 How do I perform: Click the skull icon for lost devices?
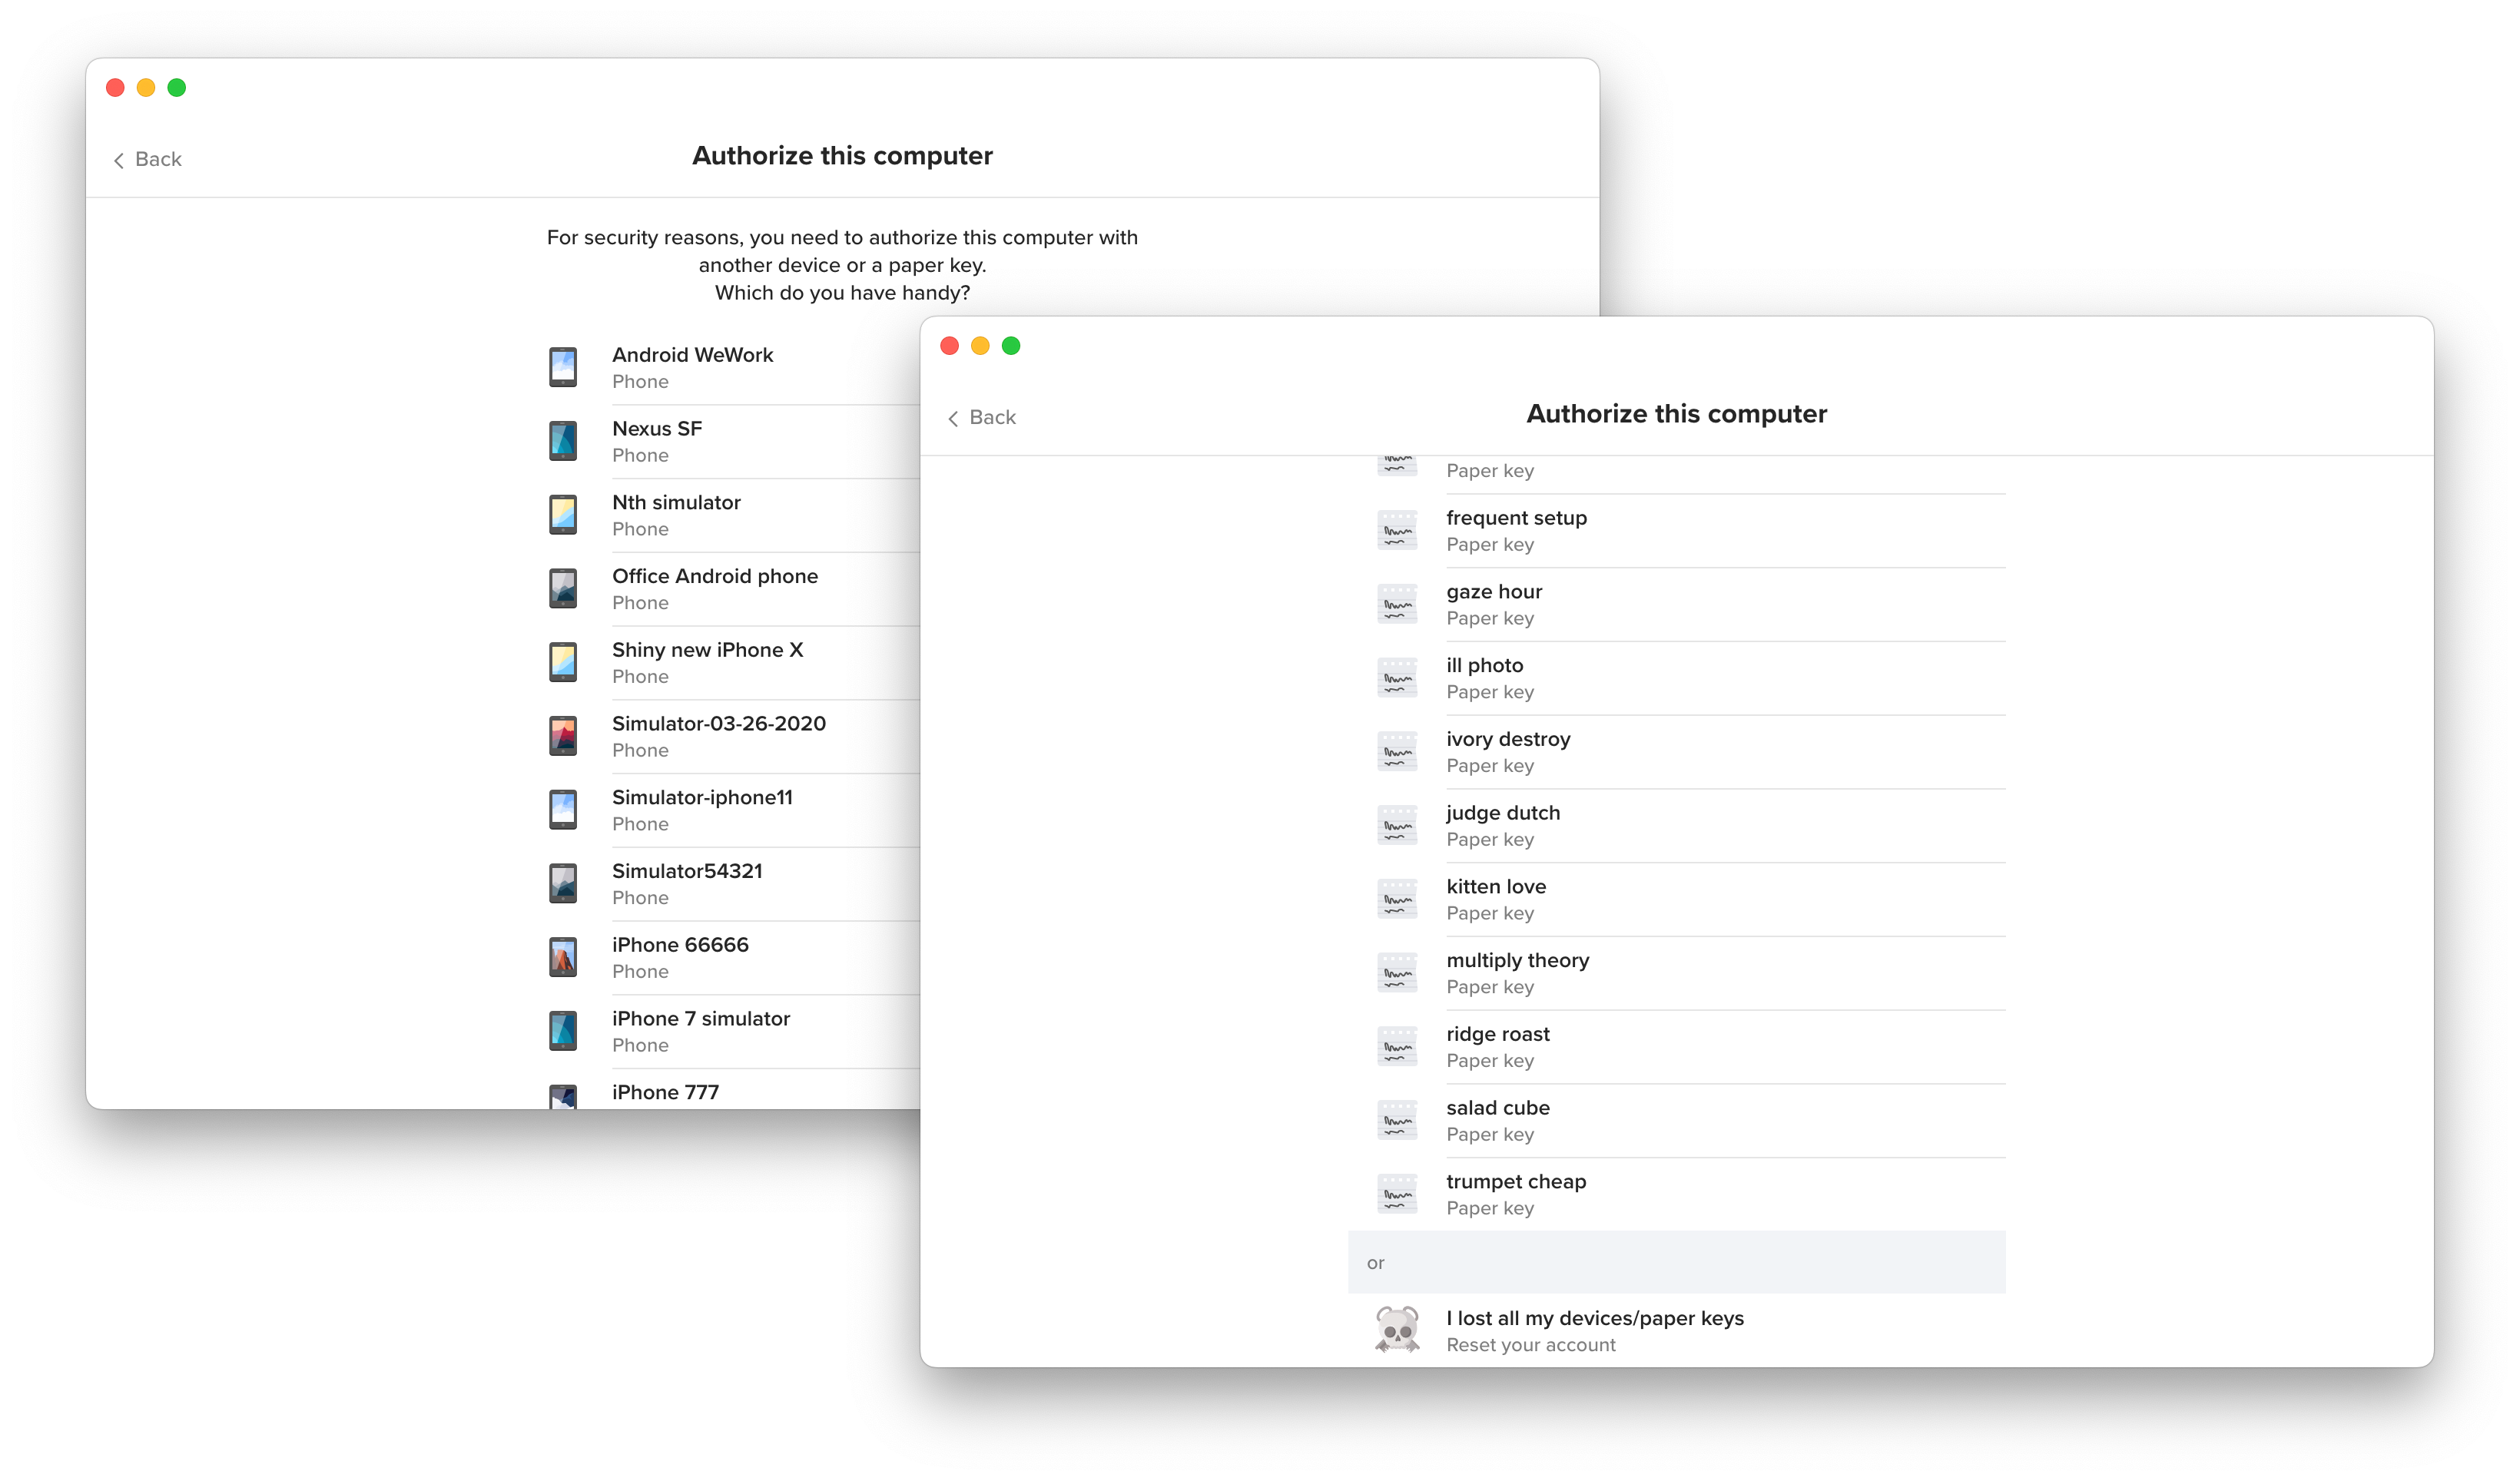point(1397,1330)
